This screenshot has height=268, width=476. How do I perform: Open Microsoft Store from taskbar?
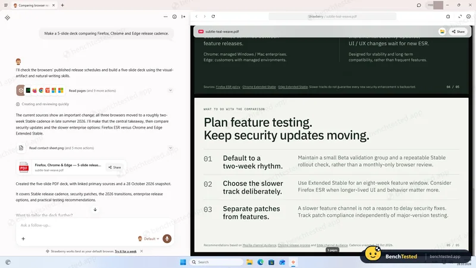pos(271,262)
